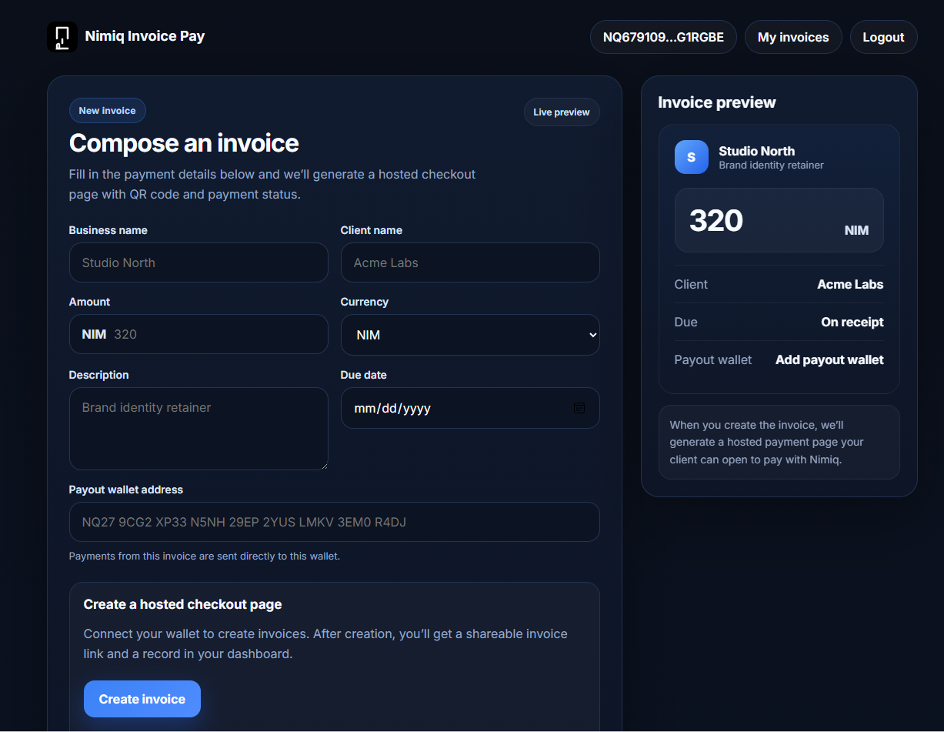Click inside the Description textarea
The width and height of the screenshot is (944, 732).
198,429
